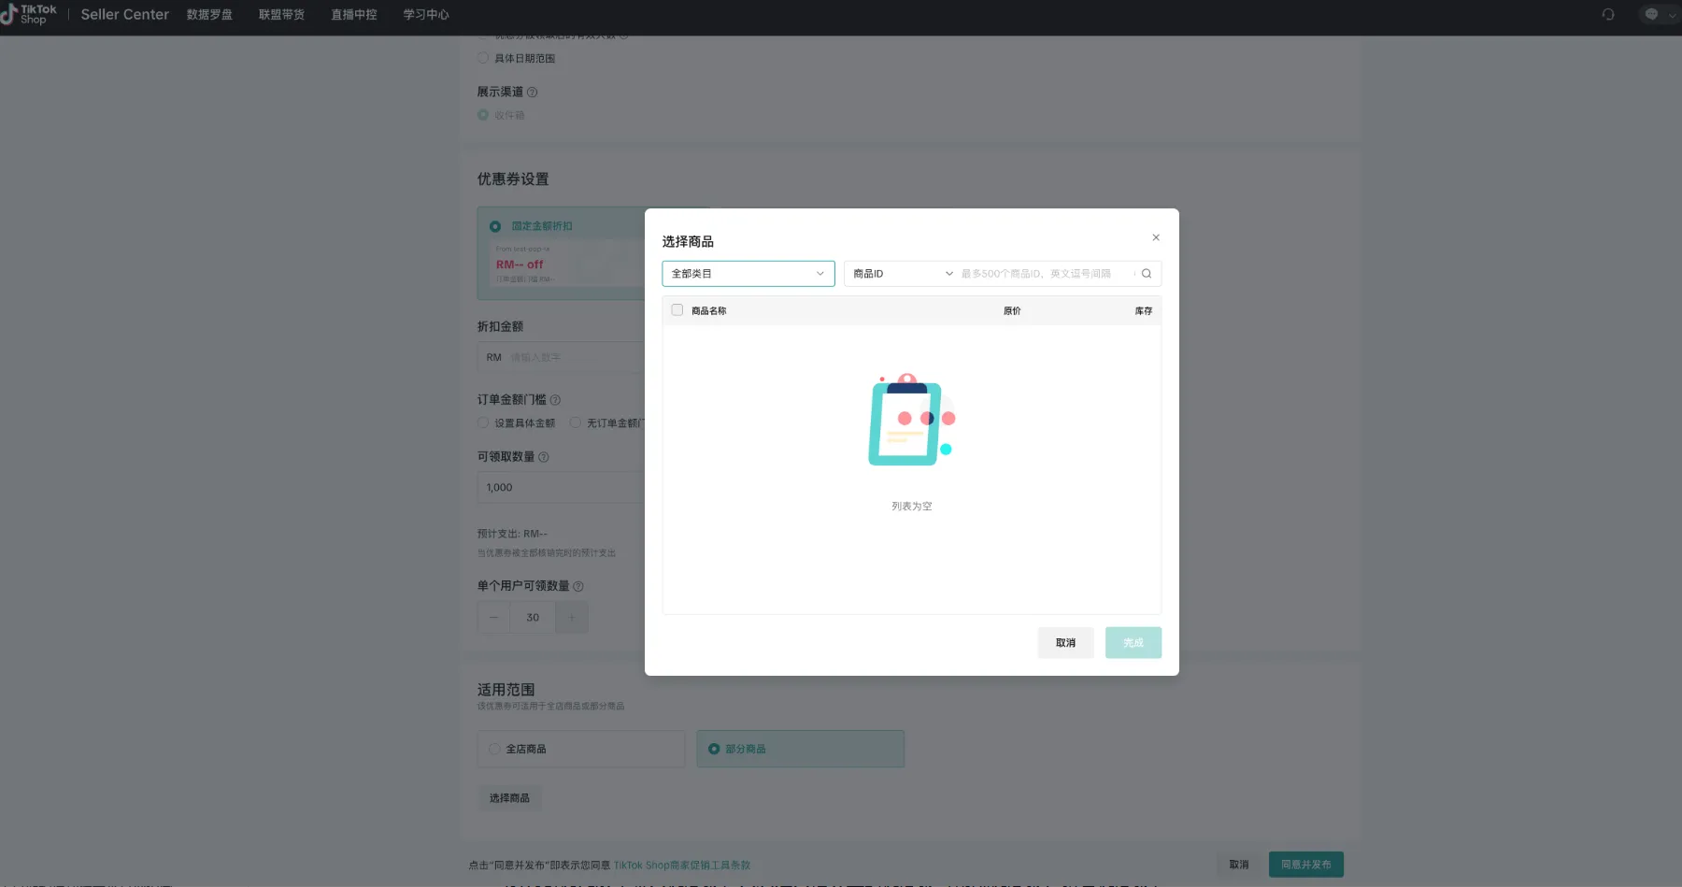Click the search magnifier icon in product dialog
This screenshot has height=887, width=1682.
tap(1147, 274)
